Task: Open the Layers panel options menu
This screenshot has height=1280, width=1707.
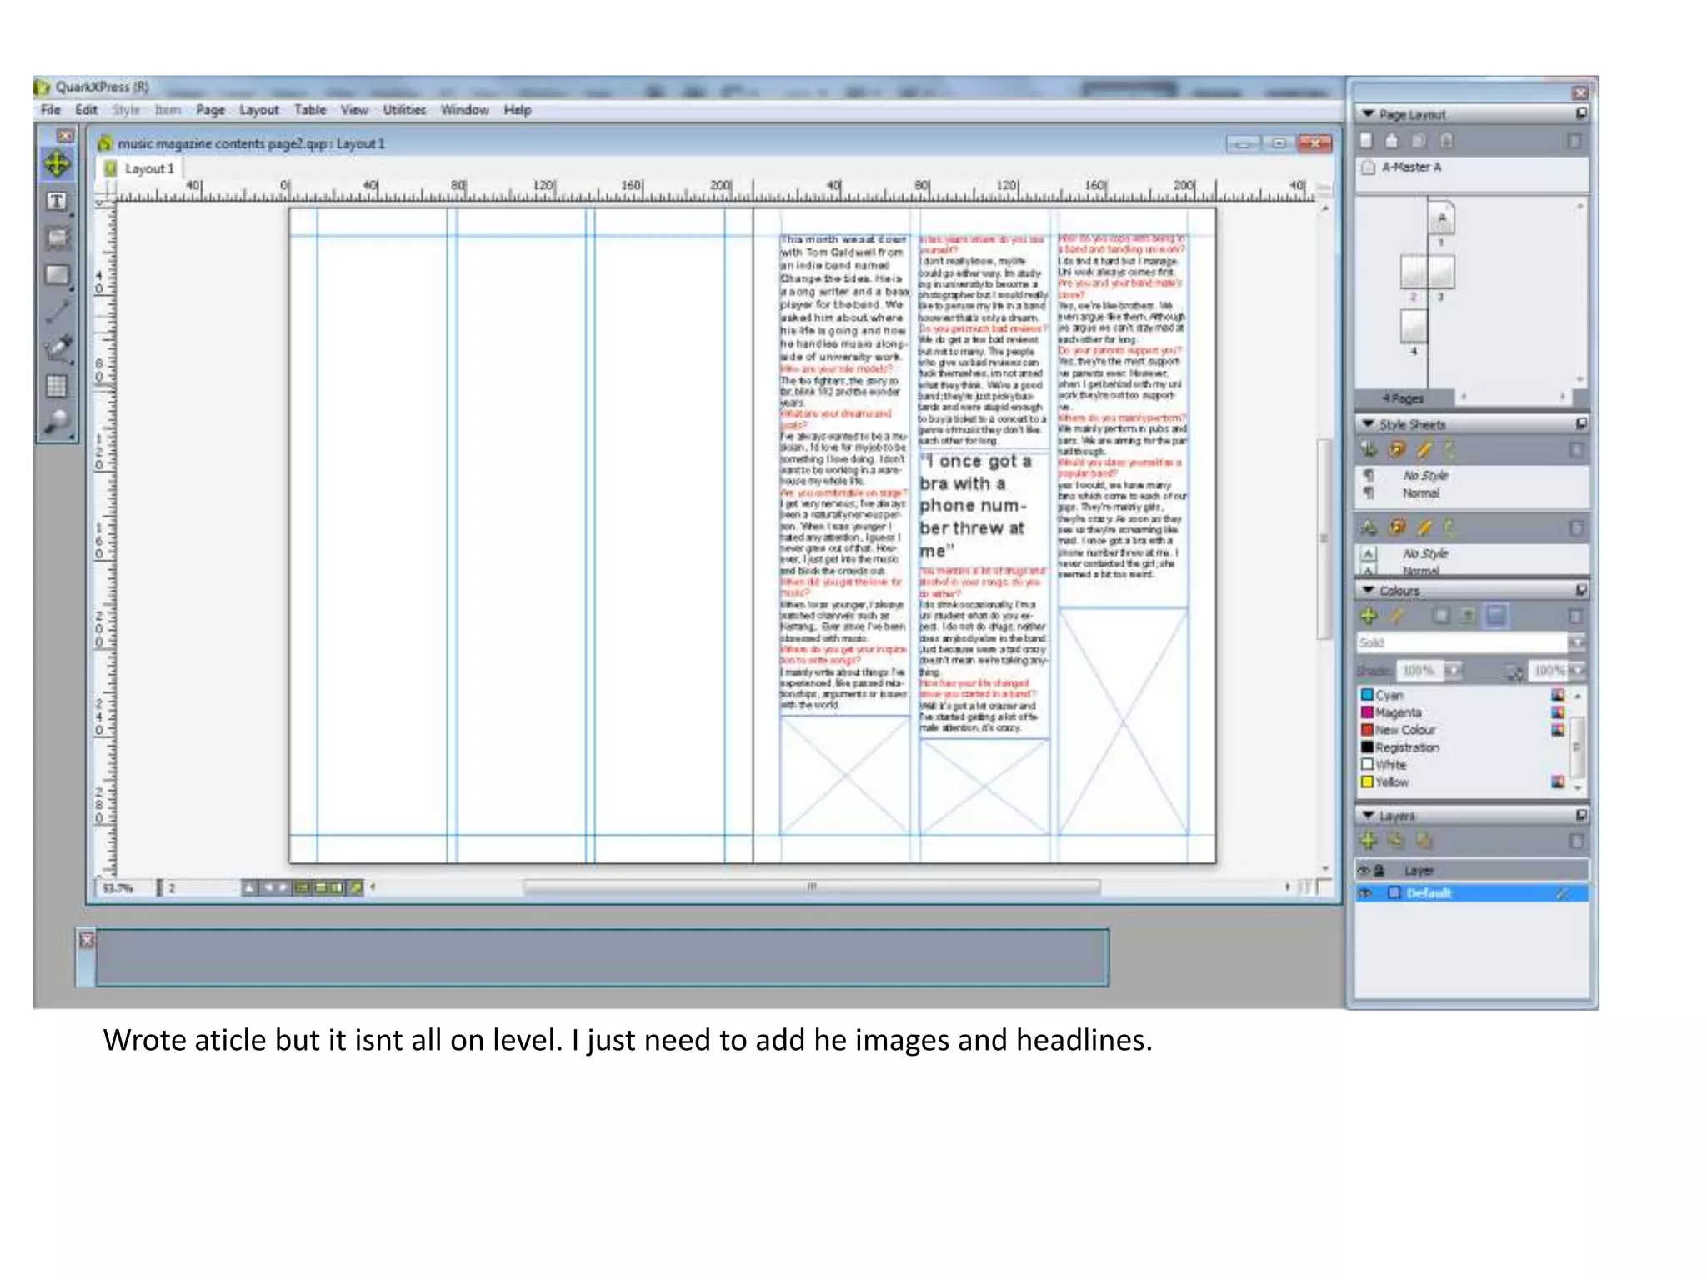Action: point(1581,815)
